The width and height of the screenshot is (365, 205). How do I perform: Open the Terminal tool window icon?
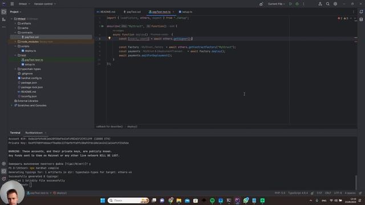click(x=4, y=171)
